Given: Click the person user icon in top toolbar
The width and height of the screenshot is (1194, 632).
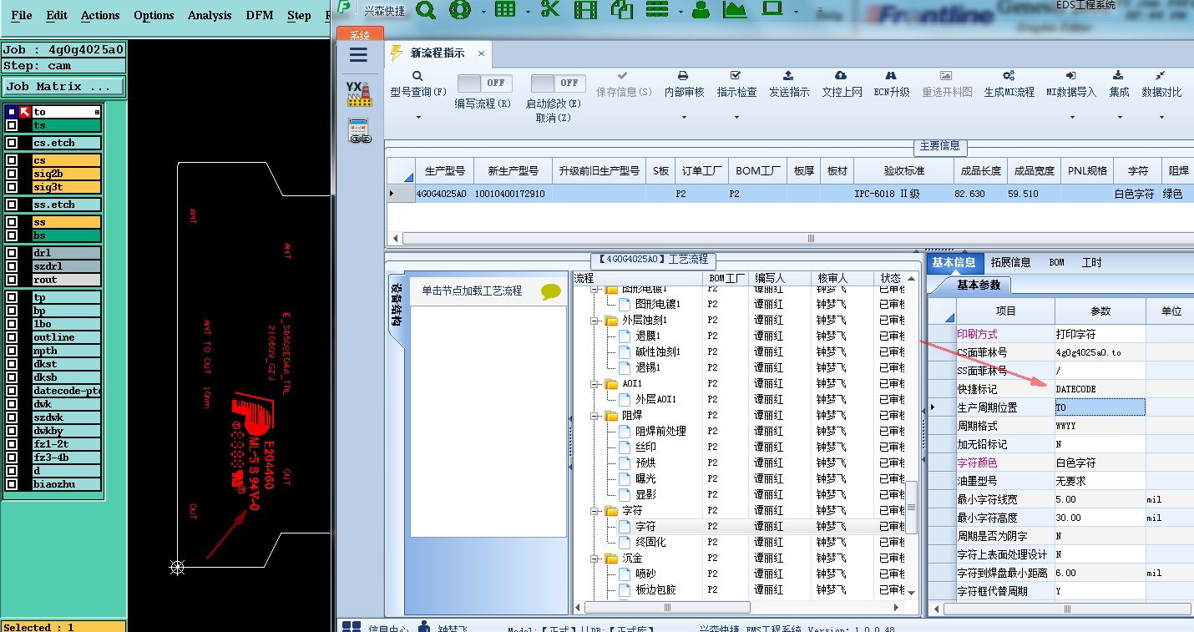Looking at the screenshot, I should pos(701,10).
